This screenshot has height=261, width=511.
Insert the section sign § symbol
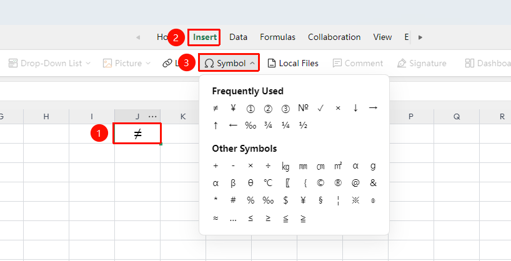(x=320, y=200)
